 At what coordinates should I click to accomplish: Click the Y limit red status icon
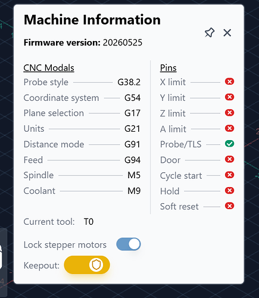pos(229,97)
